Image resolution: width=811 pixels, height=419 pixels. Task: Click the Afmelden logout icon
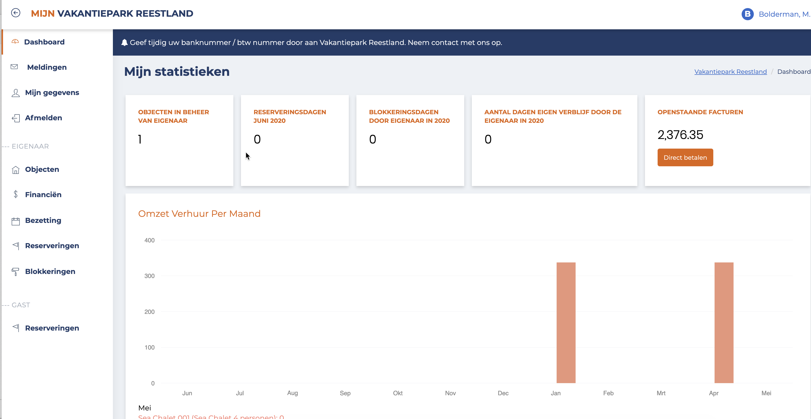16,118
